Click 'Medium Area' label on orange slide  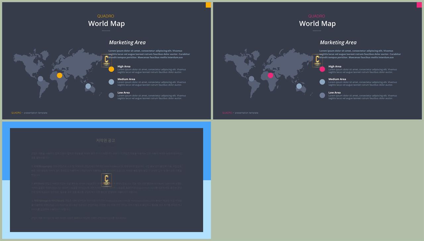126,79
